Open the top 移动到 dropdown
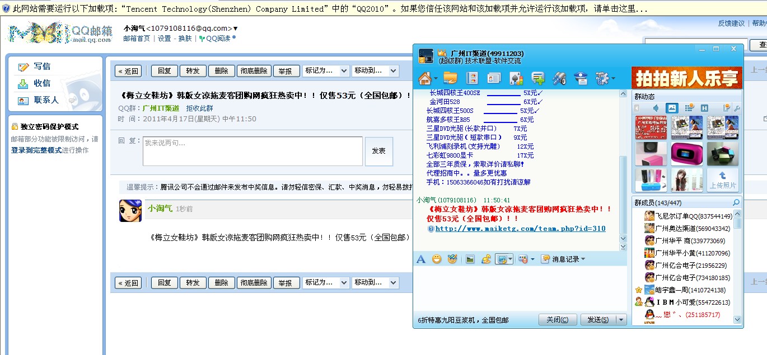The image size is (767, 355). [375, 71]
